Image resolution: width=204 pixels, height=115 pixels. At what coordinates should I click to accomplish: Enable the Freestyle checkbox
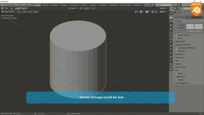pos(176,80)
